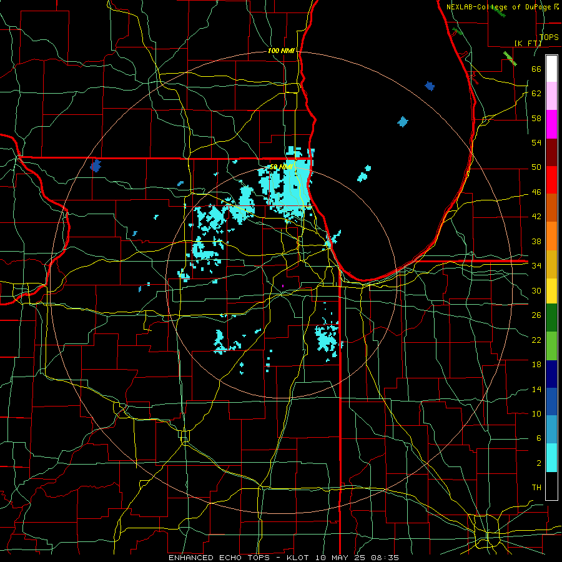Click the legend value 50
The image size is (562, 562).
tap(536, 167)
